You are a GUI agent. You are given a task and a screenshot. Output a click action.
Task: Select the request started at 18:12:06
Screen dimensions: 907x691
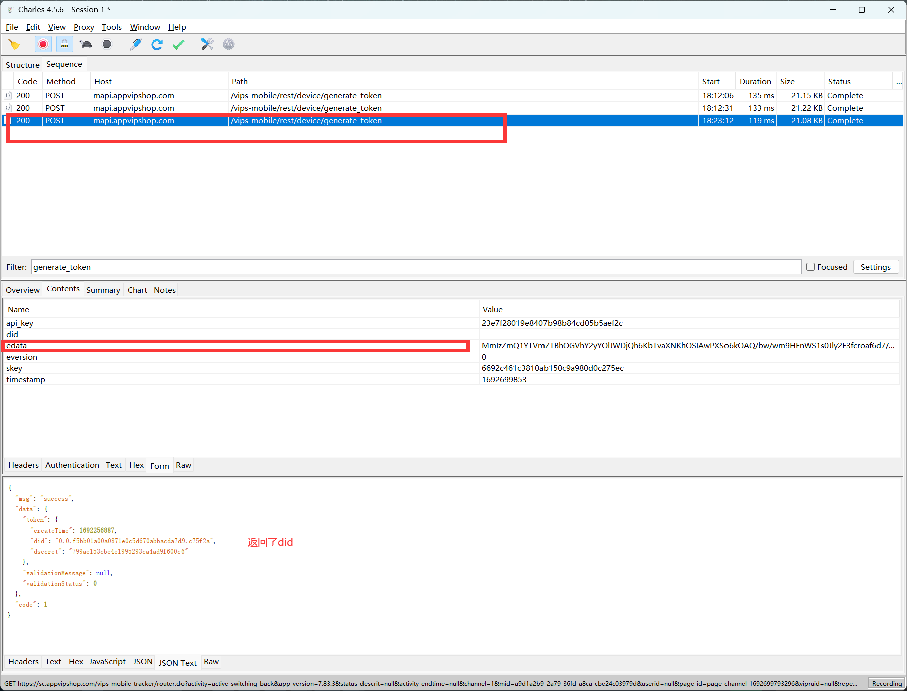pos(452,95)
